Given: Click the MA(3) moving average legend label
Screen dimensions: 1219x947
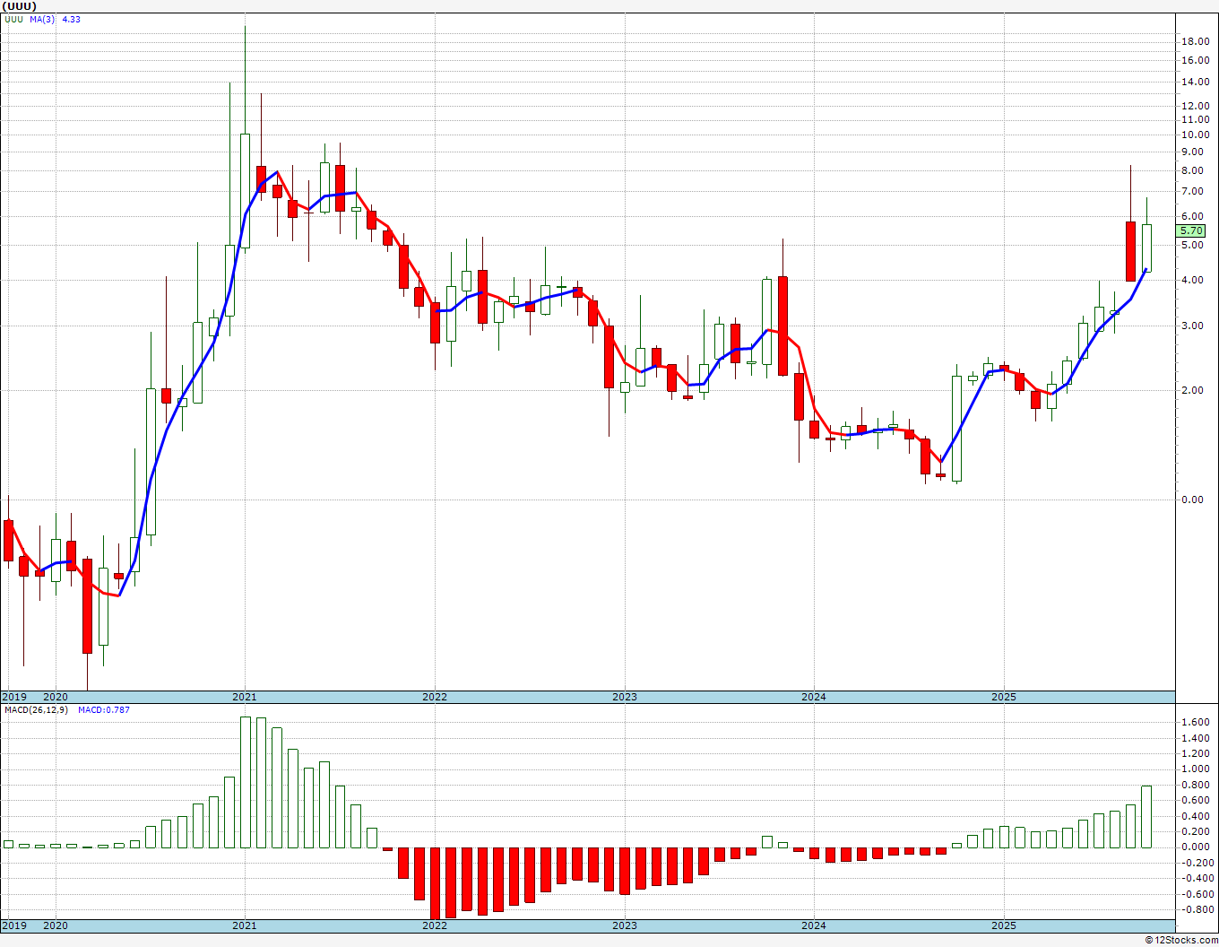Looking at the screenshot, I should (x=42, y=19).
